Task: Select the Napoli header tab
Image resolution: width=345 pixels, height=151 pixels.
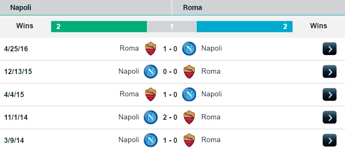Action: tap(86, 7)
